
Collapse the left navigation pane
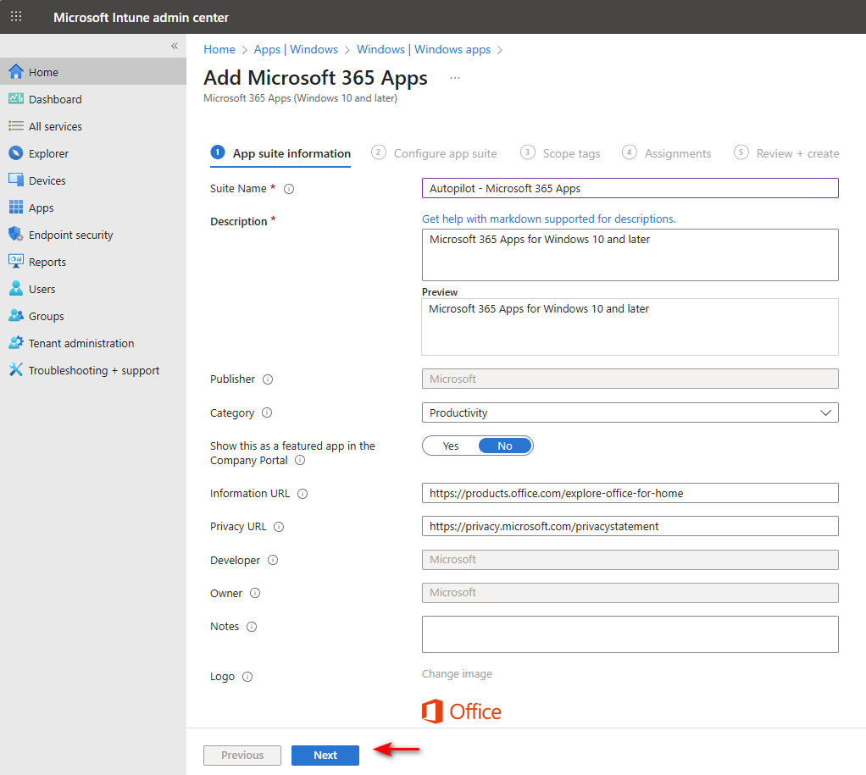tap(175, 46)
